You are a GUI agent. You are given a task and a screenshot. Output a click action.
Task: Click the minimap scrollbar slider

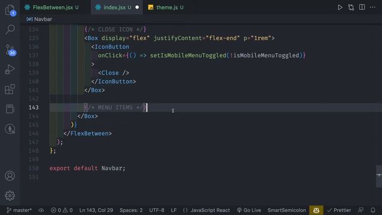tap(379, 177)
